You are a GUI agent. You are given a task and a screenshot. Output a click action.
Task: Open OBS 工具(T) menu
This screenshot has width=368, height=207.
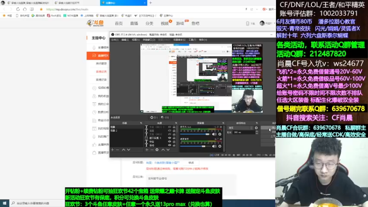coord(192,40)
